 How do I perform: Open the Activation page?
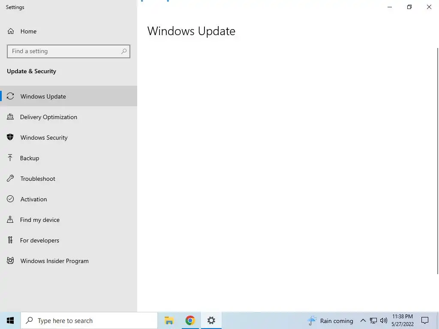tap(69, 199)
